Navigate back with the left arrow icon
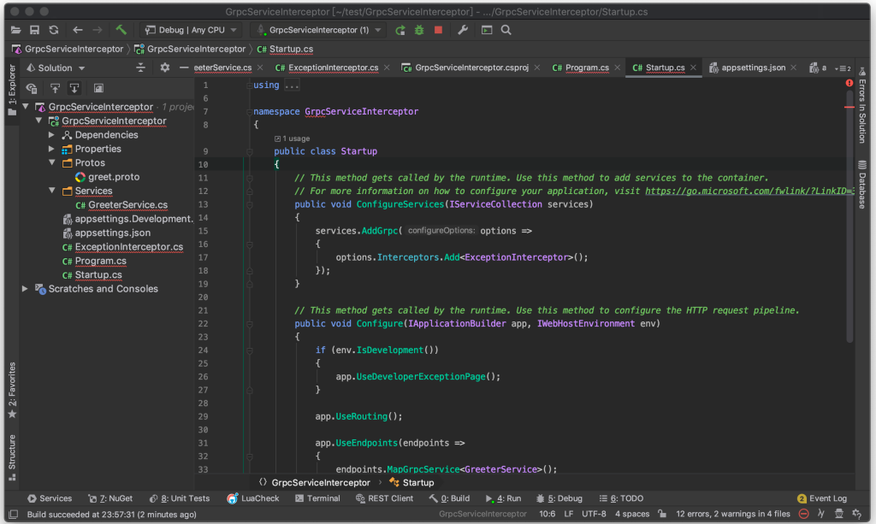876x524 pixels. coord(78,30)
